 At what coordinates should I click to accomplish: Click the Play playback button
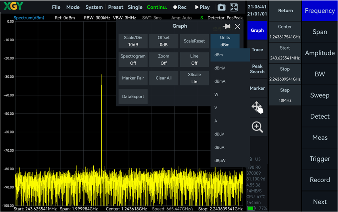coord(202,7)
